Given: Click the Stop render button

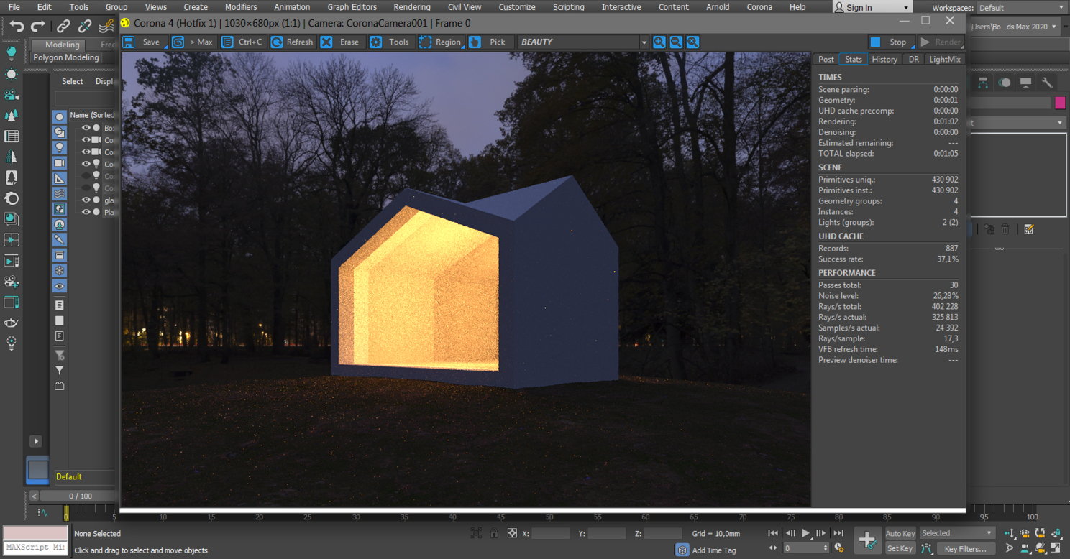Looking at the screenshot, I should click(890, 42).
